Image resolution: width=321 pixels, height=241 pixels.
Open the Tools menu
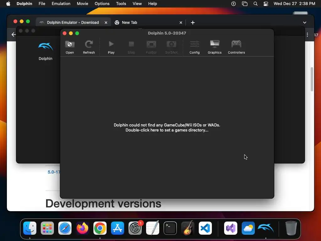pyautogui.click(x=121, y=4)
